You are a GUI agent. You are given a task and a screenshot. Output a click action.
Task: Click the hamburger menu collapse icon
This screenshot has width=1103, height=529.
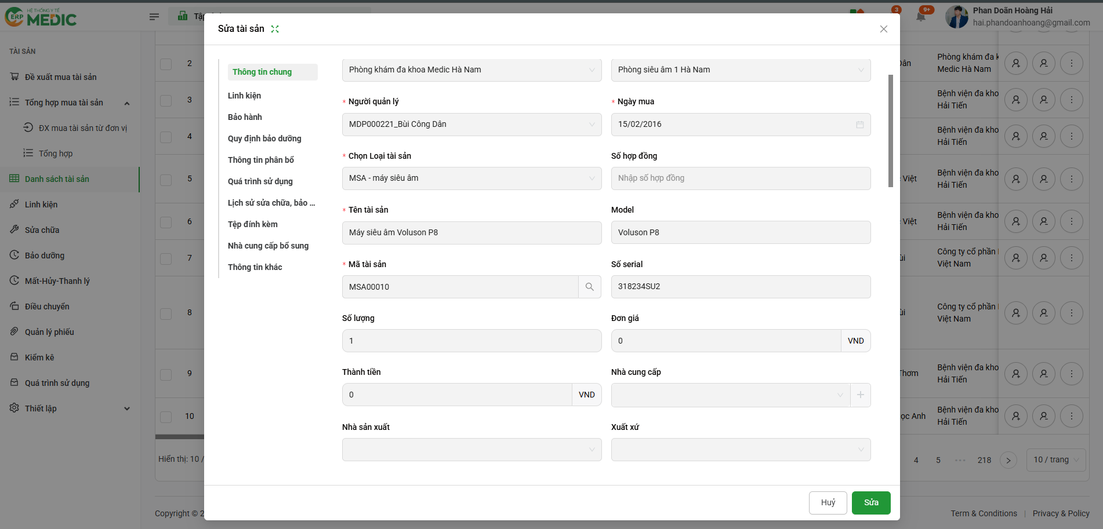point(154,17)
